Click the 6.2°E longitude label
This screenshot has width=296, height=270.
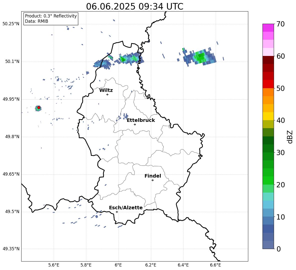(x=151, y=265)
